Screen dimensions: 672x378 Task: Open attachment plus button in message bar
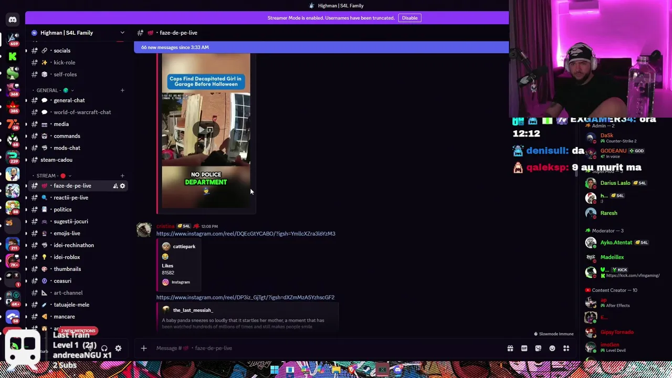(x=143, y=348)
